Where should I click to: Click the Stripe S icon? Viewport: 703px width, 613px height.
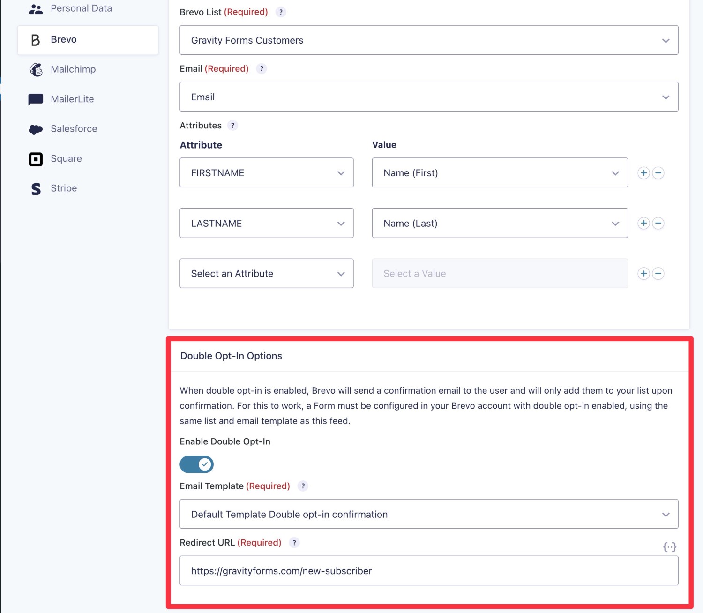pos(36,189)
